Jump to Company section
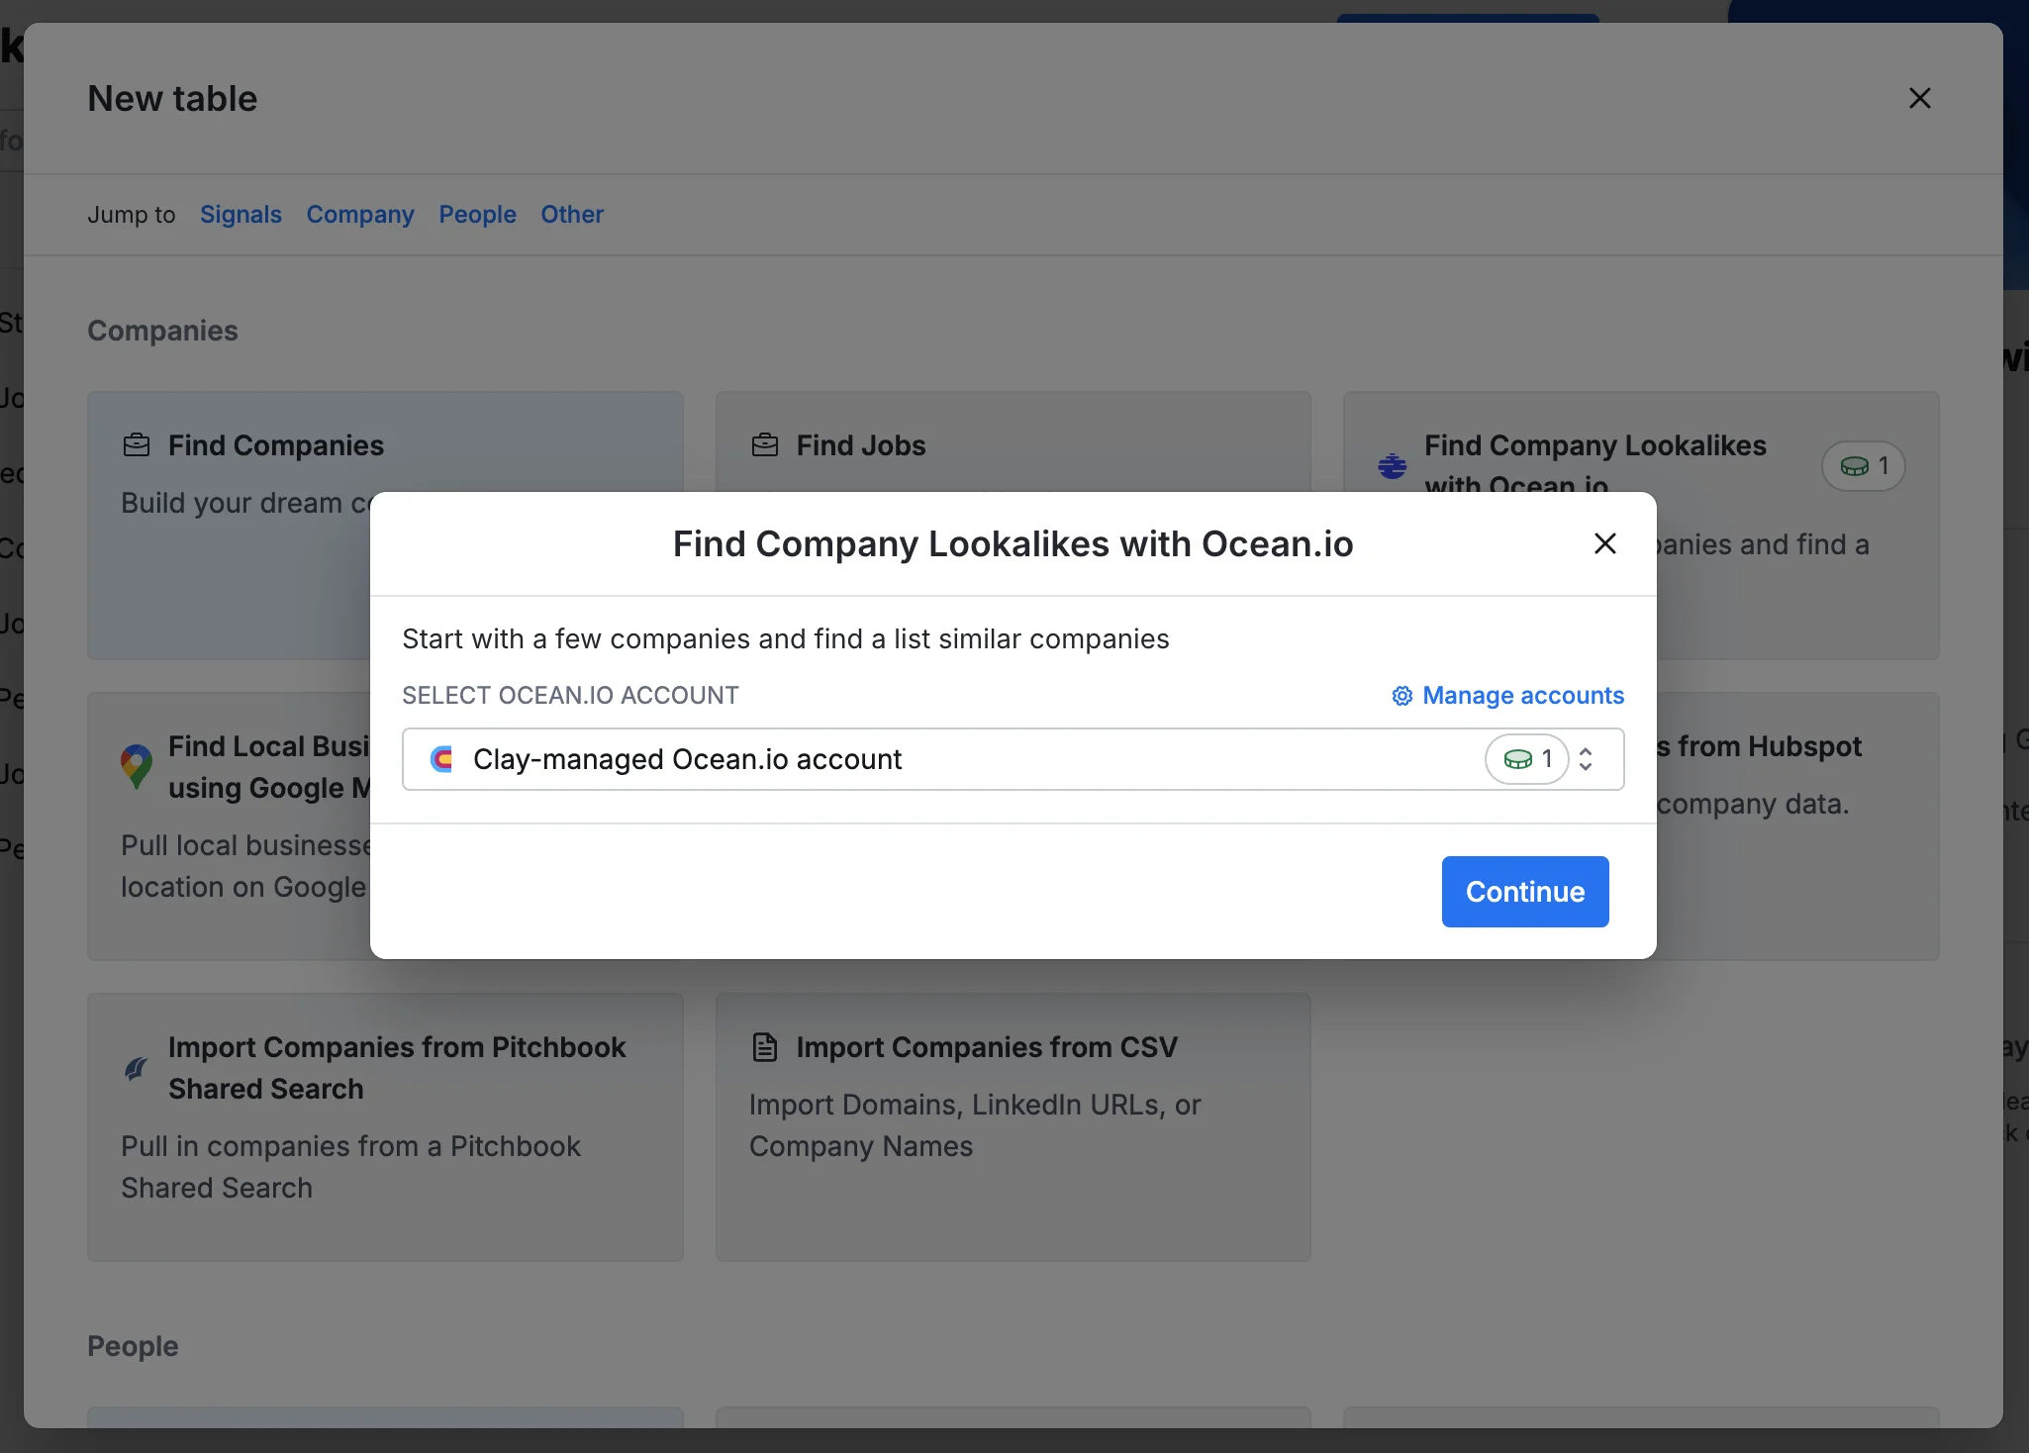Viewport: 2029px width, 1453px height. click(x=359, y=215)
